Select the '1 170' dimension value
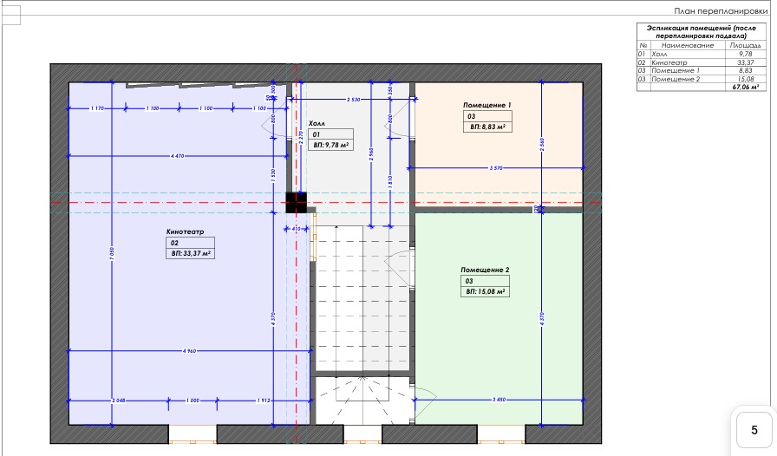 (x=96, y=108)
